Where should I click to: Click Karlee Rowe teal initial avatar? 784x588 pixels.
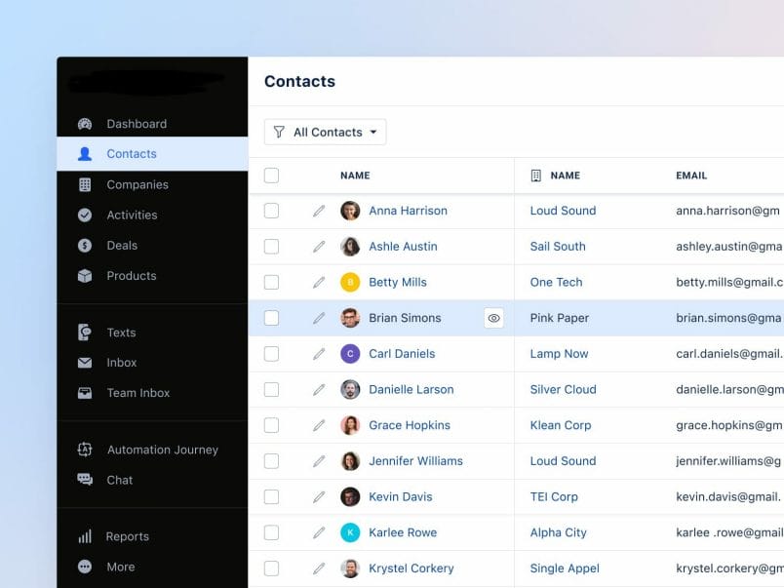(x=350, y=532)
